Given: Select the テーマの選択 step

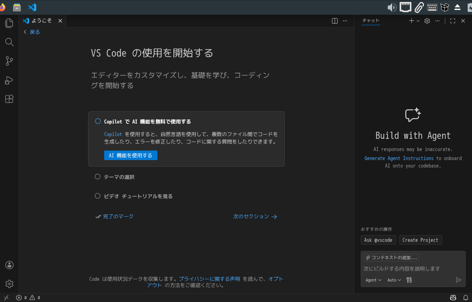Looking at the screenshot, I should (x=119, y=177).
